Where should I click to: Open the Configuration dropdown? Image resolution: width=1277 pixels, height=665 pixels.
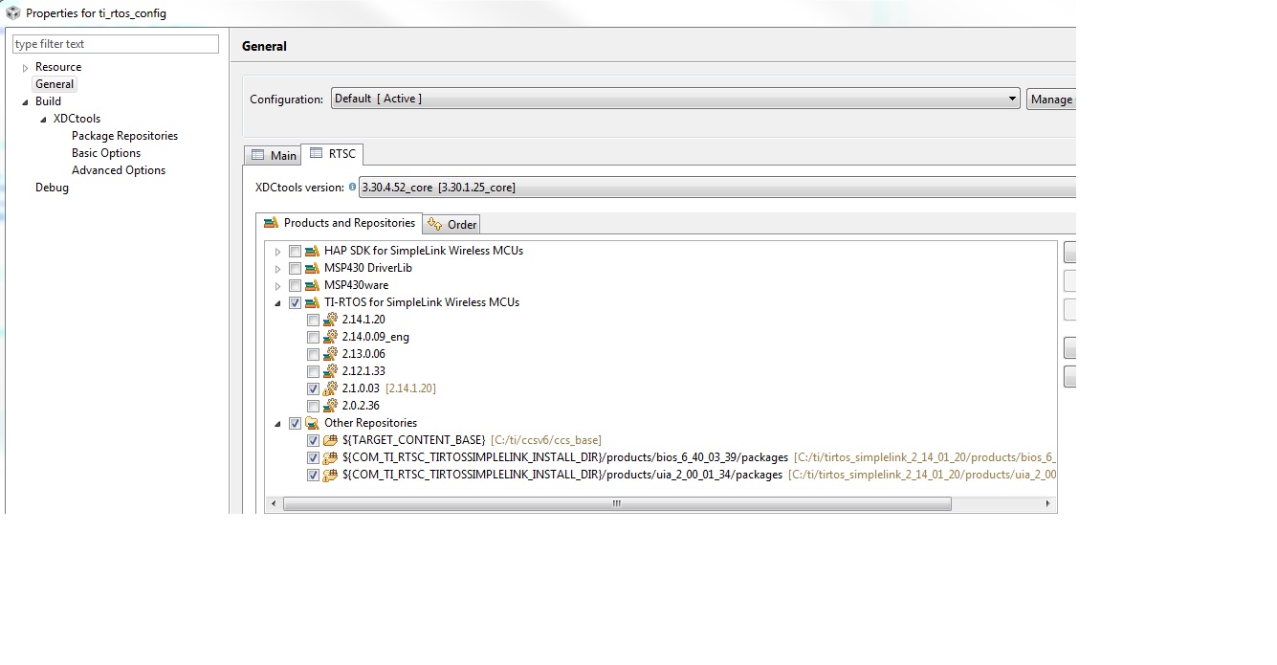click(x=675, y=99)
